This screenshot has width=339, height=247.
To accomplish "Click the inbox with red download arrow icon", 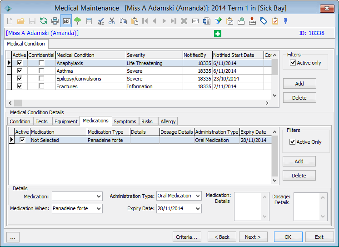I will pos(252,21).
